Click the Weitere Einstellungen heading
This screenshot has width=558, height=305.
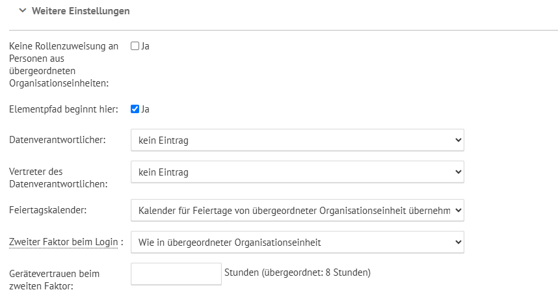coord(81,11)
